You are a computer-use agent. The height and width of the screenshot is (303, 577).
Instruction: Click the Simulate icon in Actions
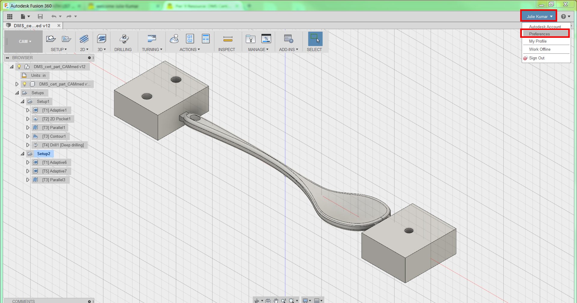pyautogui.click(x=174, y=39)
